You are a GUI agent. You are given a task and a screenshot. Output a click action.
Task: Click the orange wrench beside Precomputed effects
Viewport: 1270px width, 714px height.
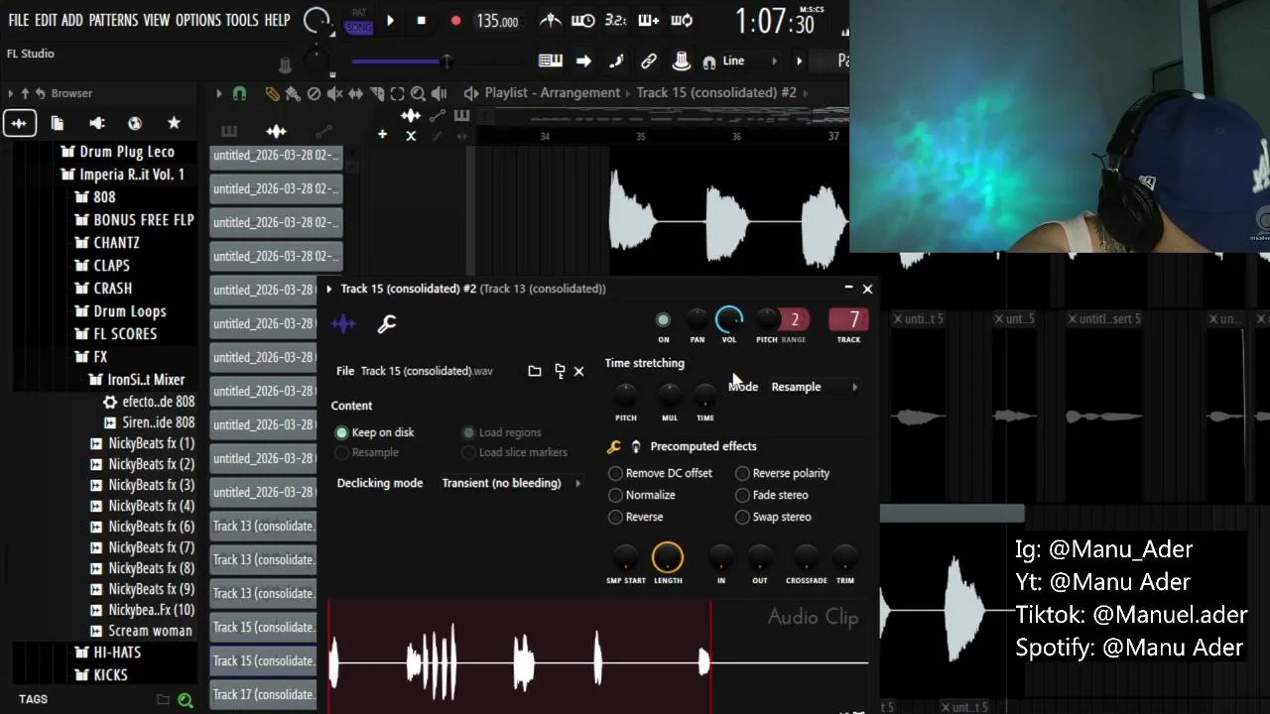[x=614, y=447]
